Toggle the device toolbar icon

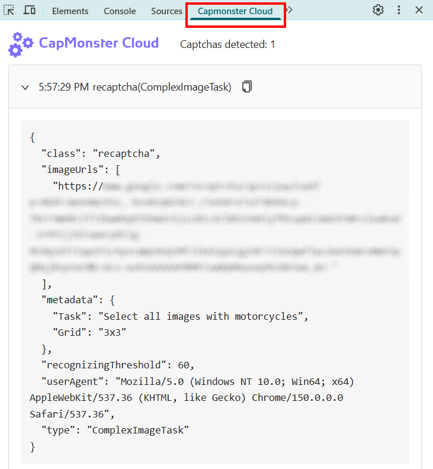pyautogui.click(x=30, y=10)
